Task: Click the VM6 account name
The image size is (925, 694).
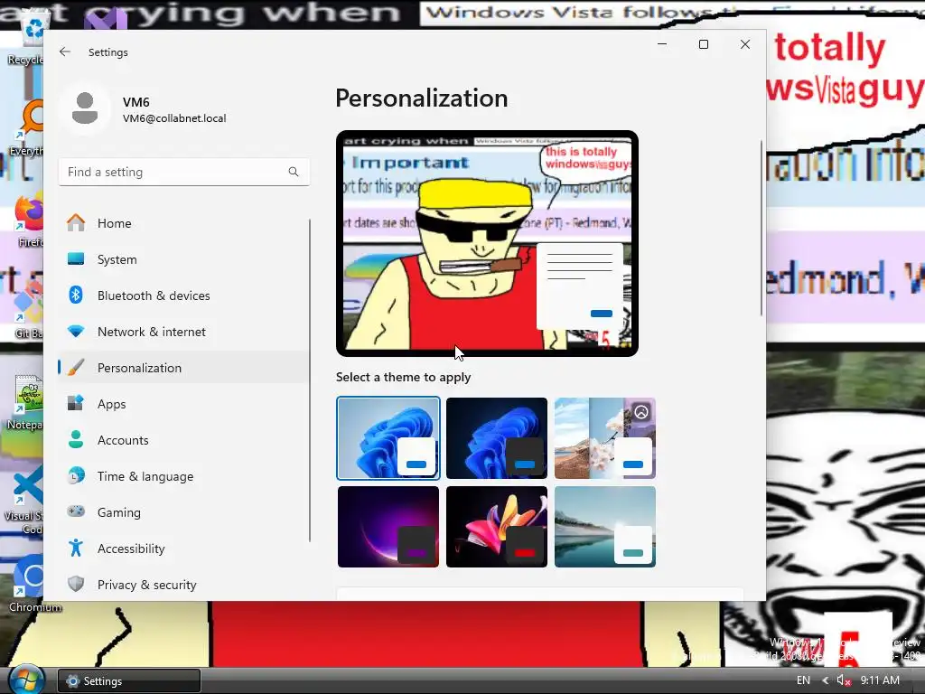Action: tap(135, 102)
